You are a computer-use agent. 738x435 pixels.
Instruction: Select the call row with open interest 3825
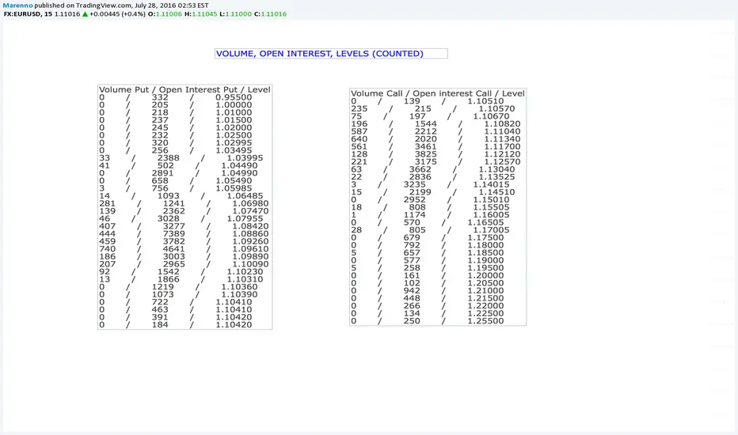436,154
